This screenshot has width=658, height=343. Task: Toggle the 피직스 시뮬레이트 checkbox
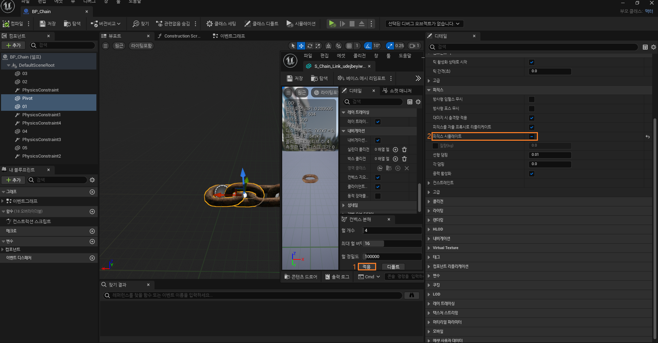coord(532,137)
